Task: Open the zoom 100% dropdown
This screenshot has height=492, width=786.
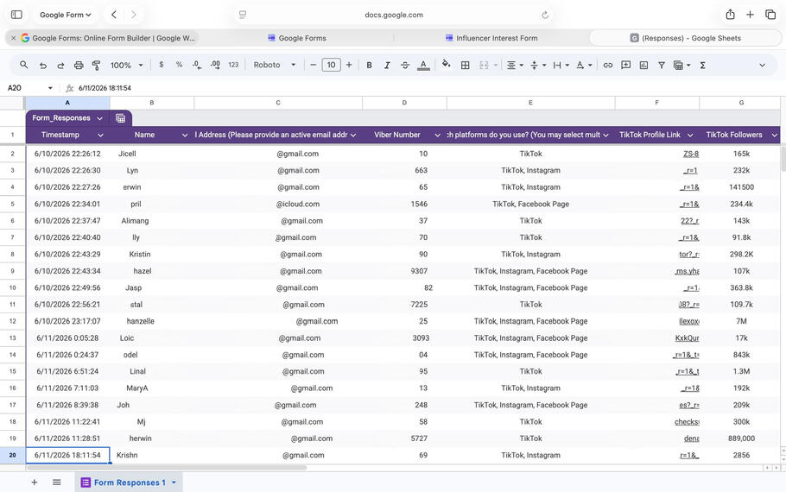Action: pos(126,65)
